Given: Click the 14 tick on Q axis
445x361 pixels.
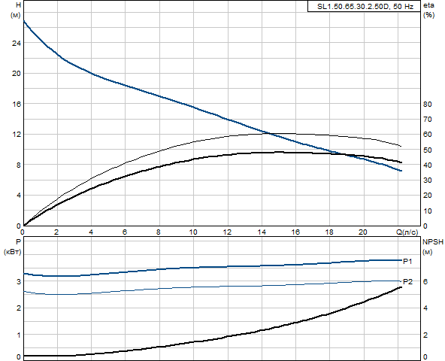Looking at the screenshot, I should click(262, 232).
